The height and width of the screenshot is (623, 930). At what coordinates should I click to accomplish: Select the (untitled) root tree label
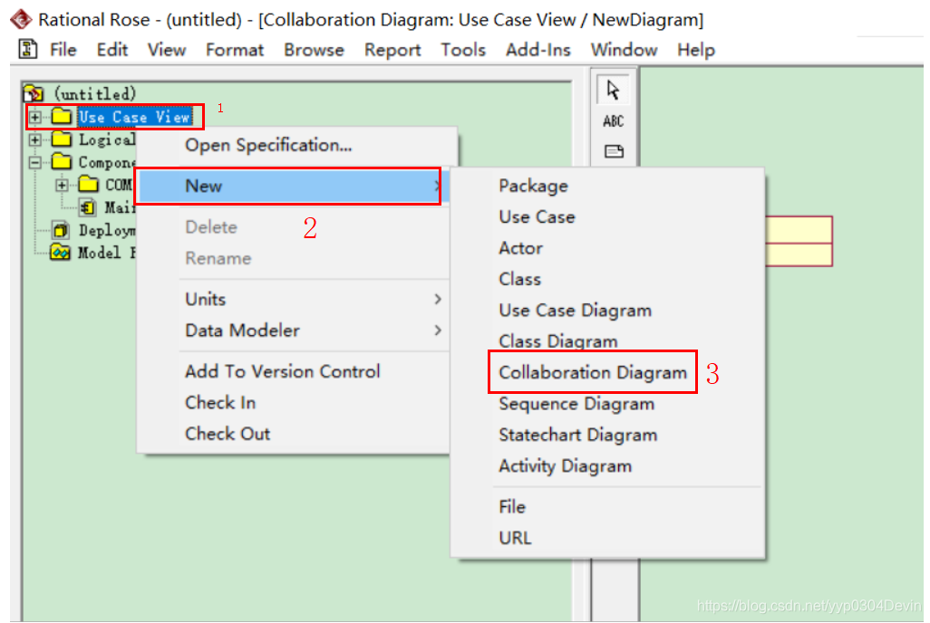[95, 93]
